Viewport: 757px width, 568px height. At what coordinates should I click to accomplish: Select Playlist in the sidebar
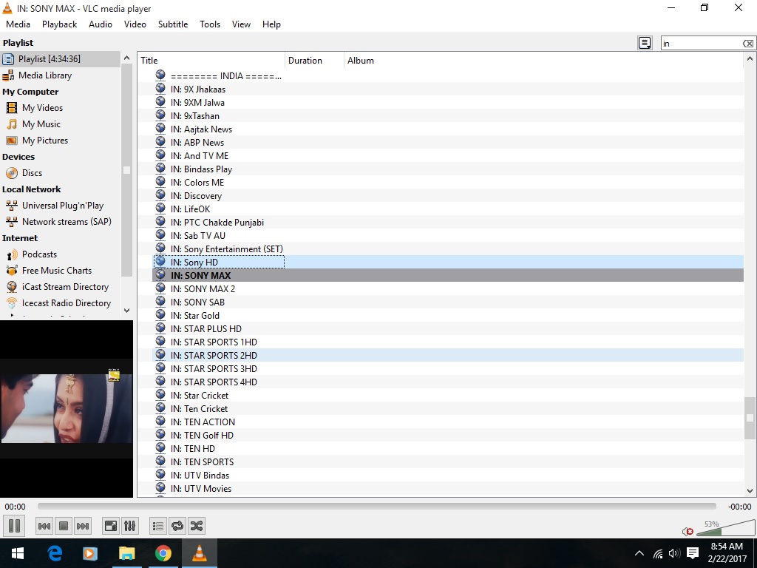pyautogui.click(x=61, y=59)
